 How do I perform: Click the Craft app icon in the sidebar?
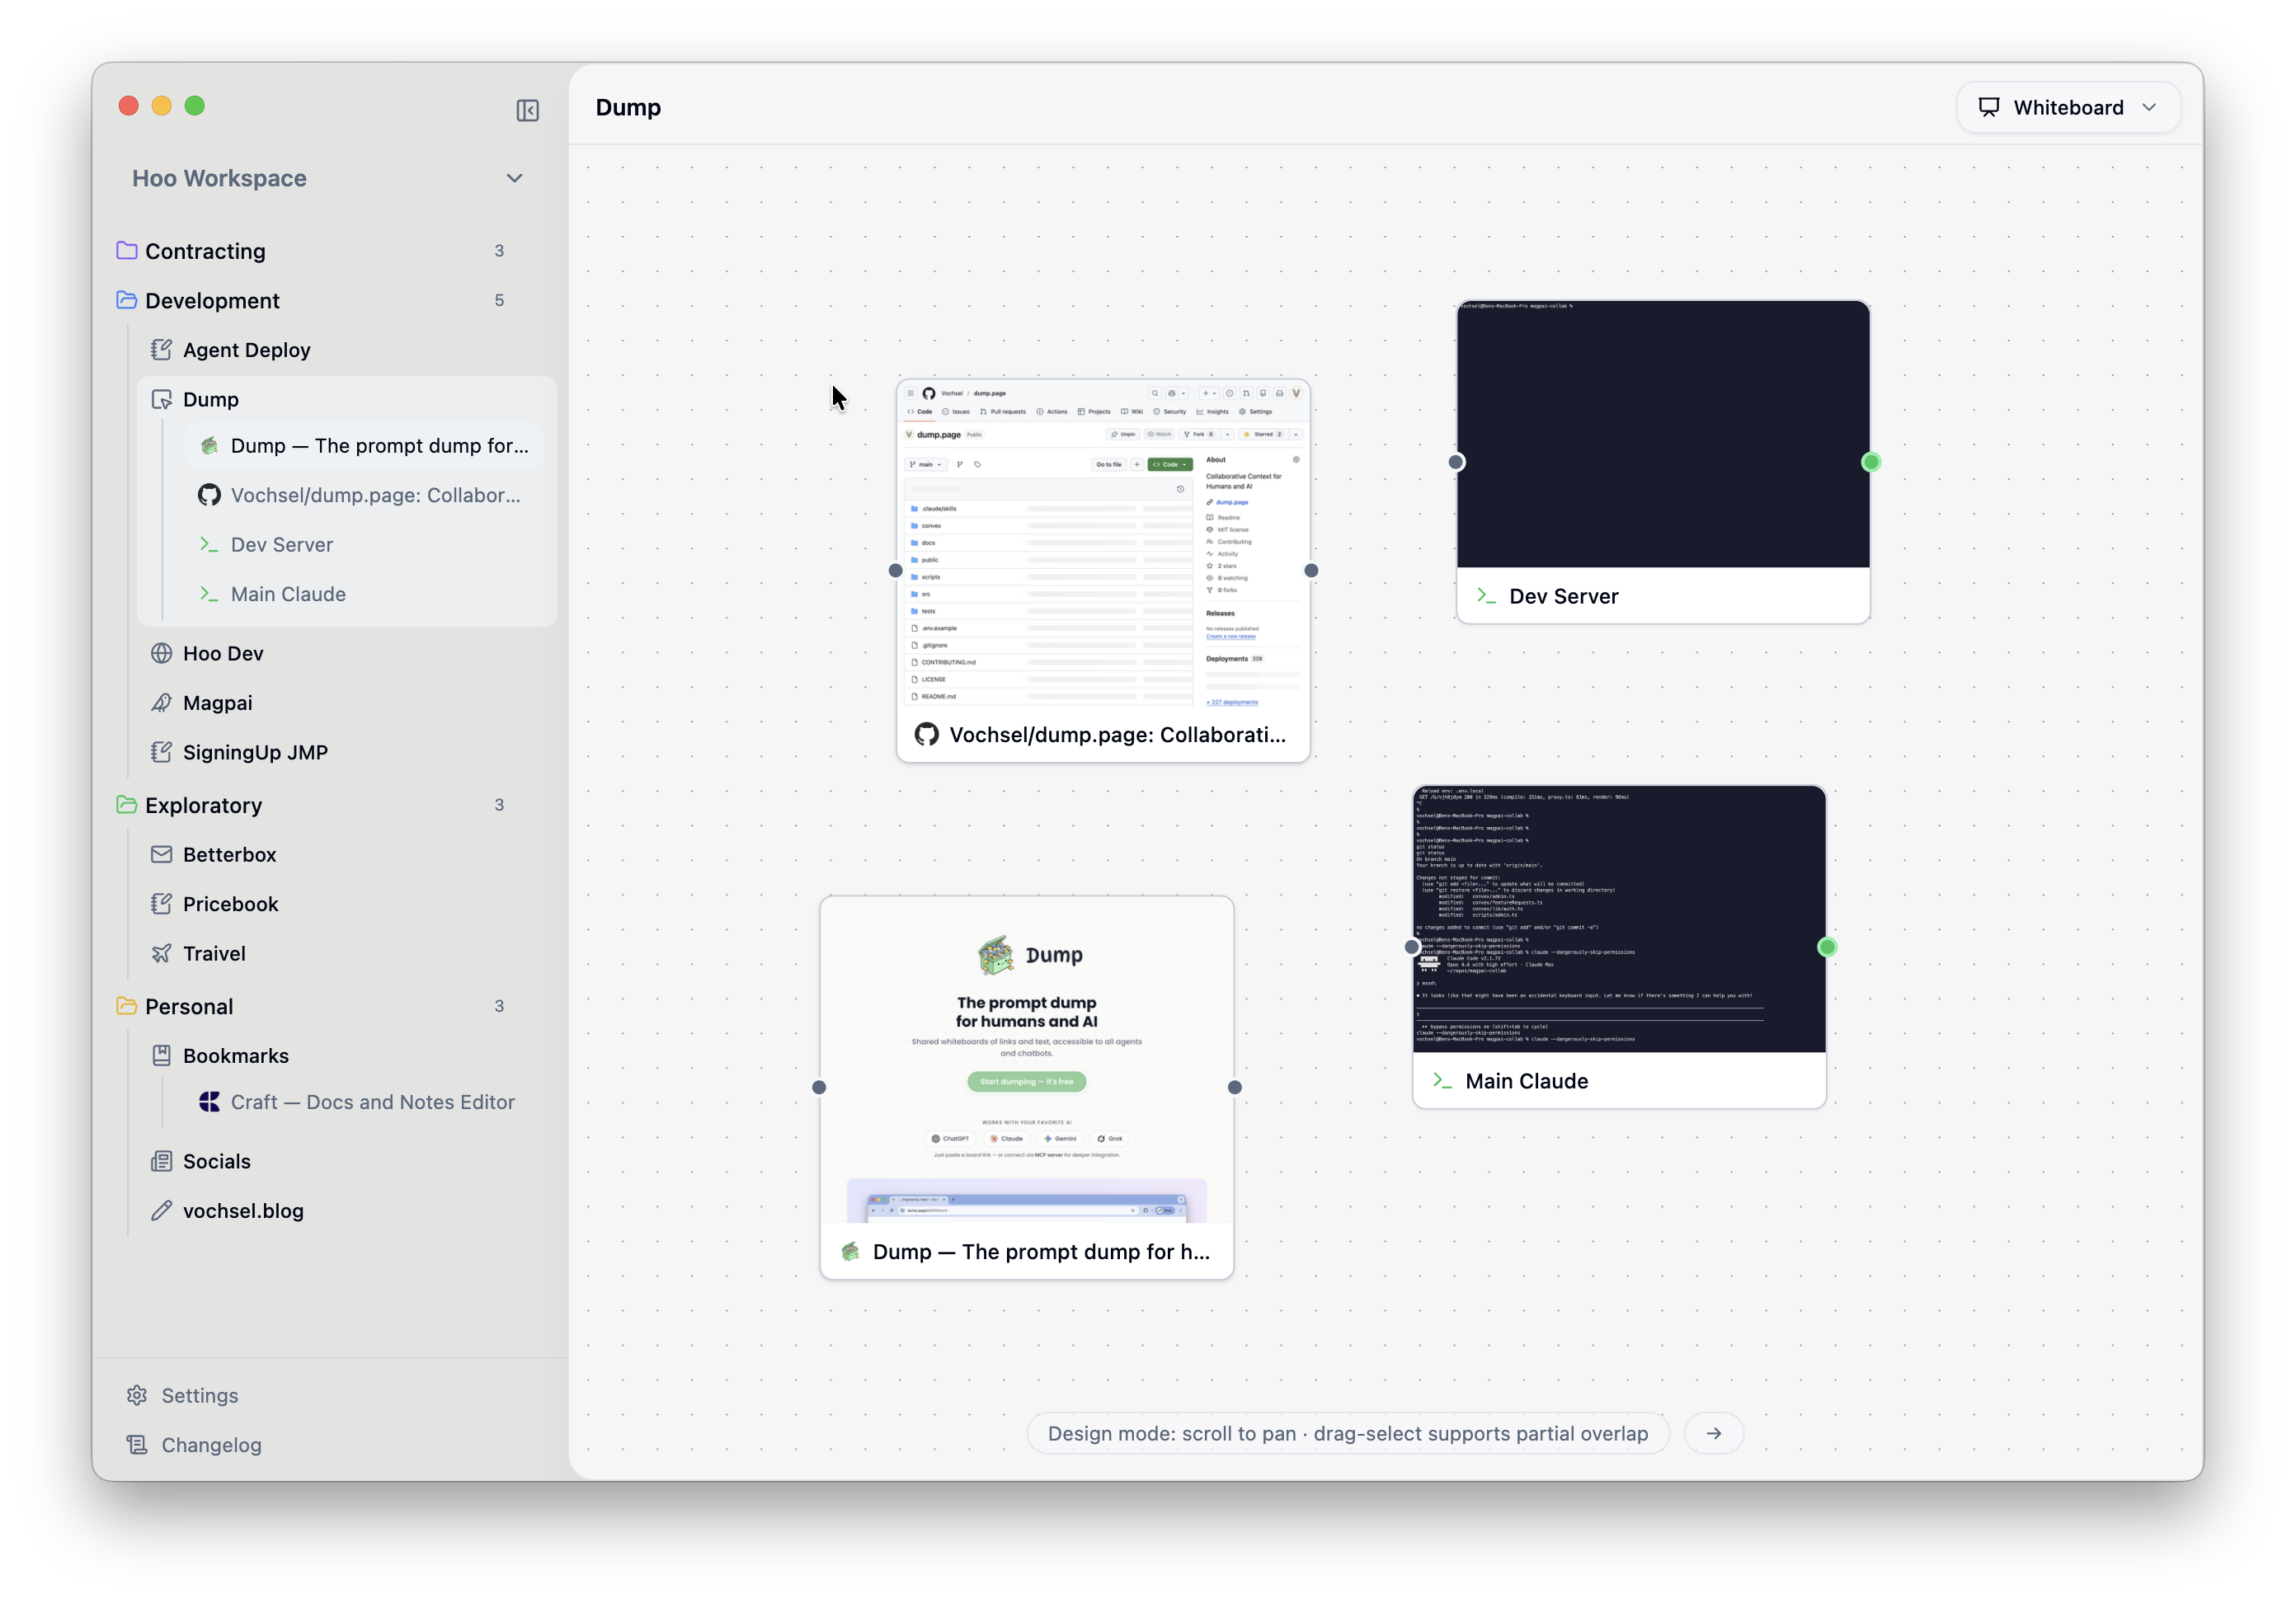209,1102
